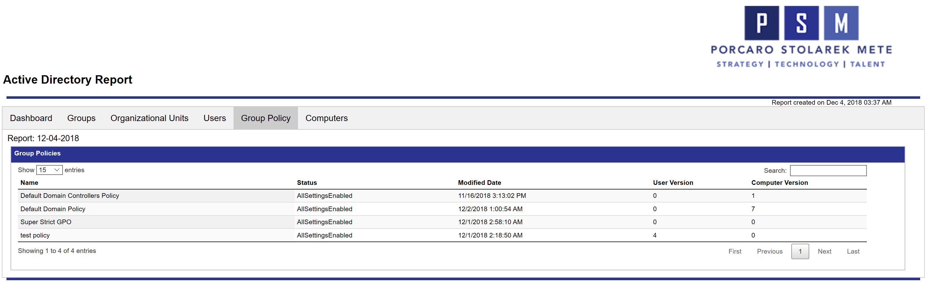Image resolution: width=926 pixels, height=283 pixels.
Task: Click the Active Directory Report title
Action: coord(68,80)
